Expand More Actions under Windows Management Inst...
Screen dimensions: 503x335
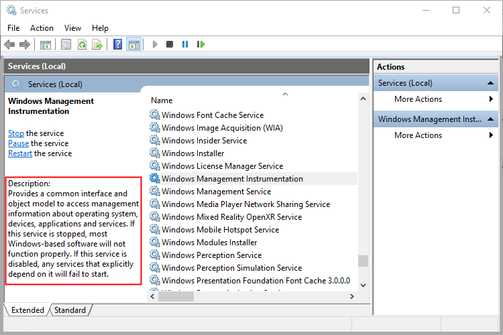pyautogui.click(x=436, y=135)
